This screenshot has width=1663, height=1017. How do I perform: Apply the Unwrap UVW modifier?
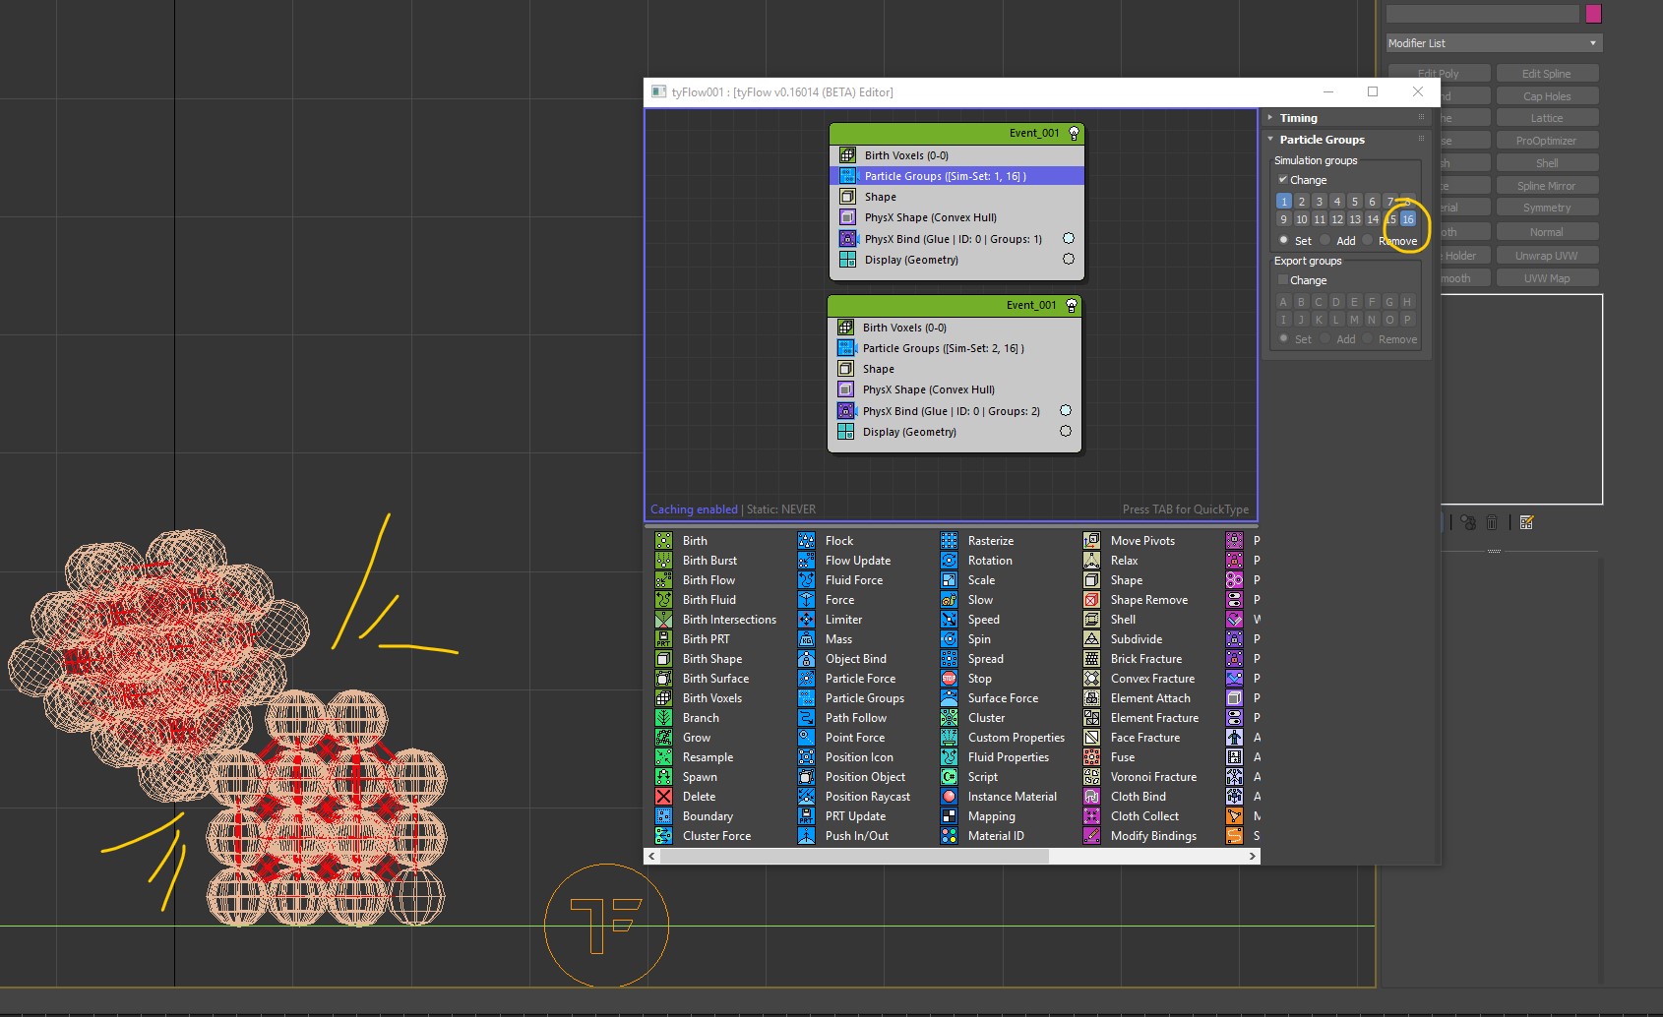1547,256
